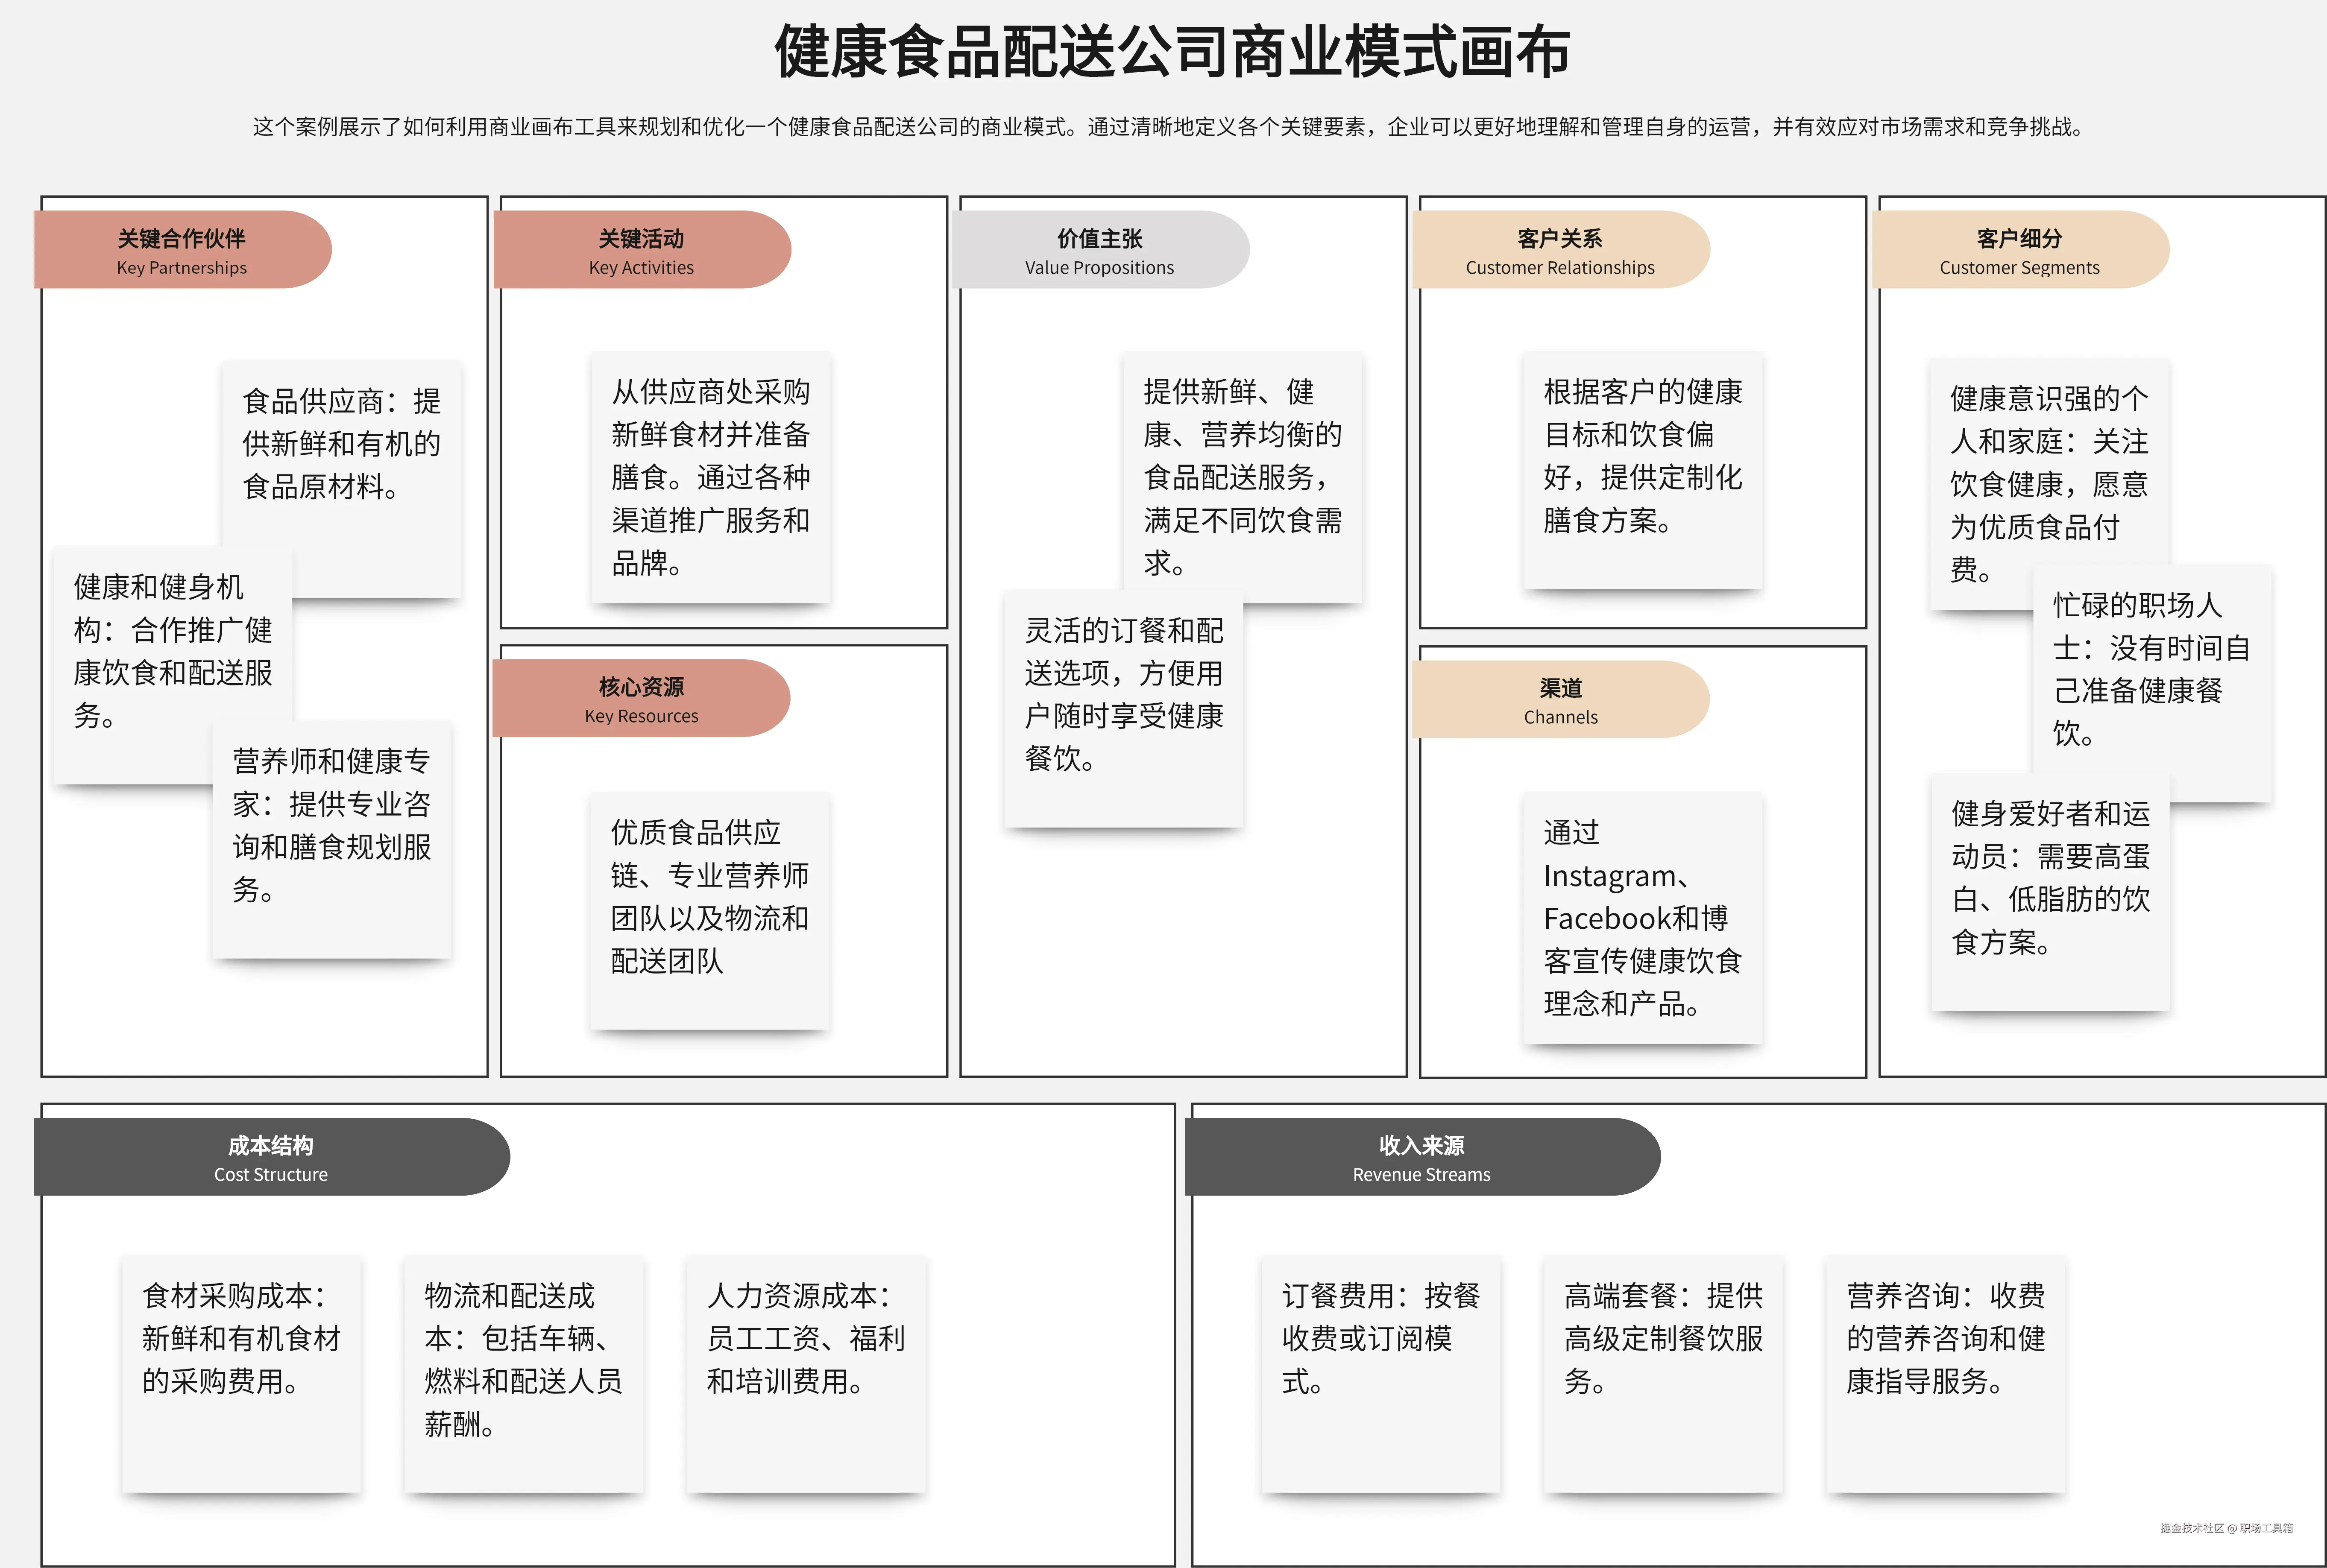This screenshot has height=1568, width=2327.
Task: Select the 核心资源 Key Resources label
Action: click(x=641, y=699)
